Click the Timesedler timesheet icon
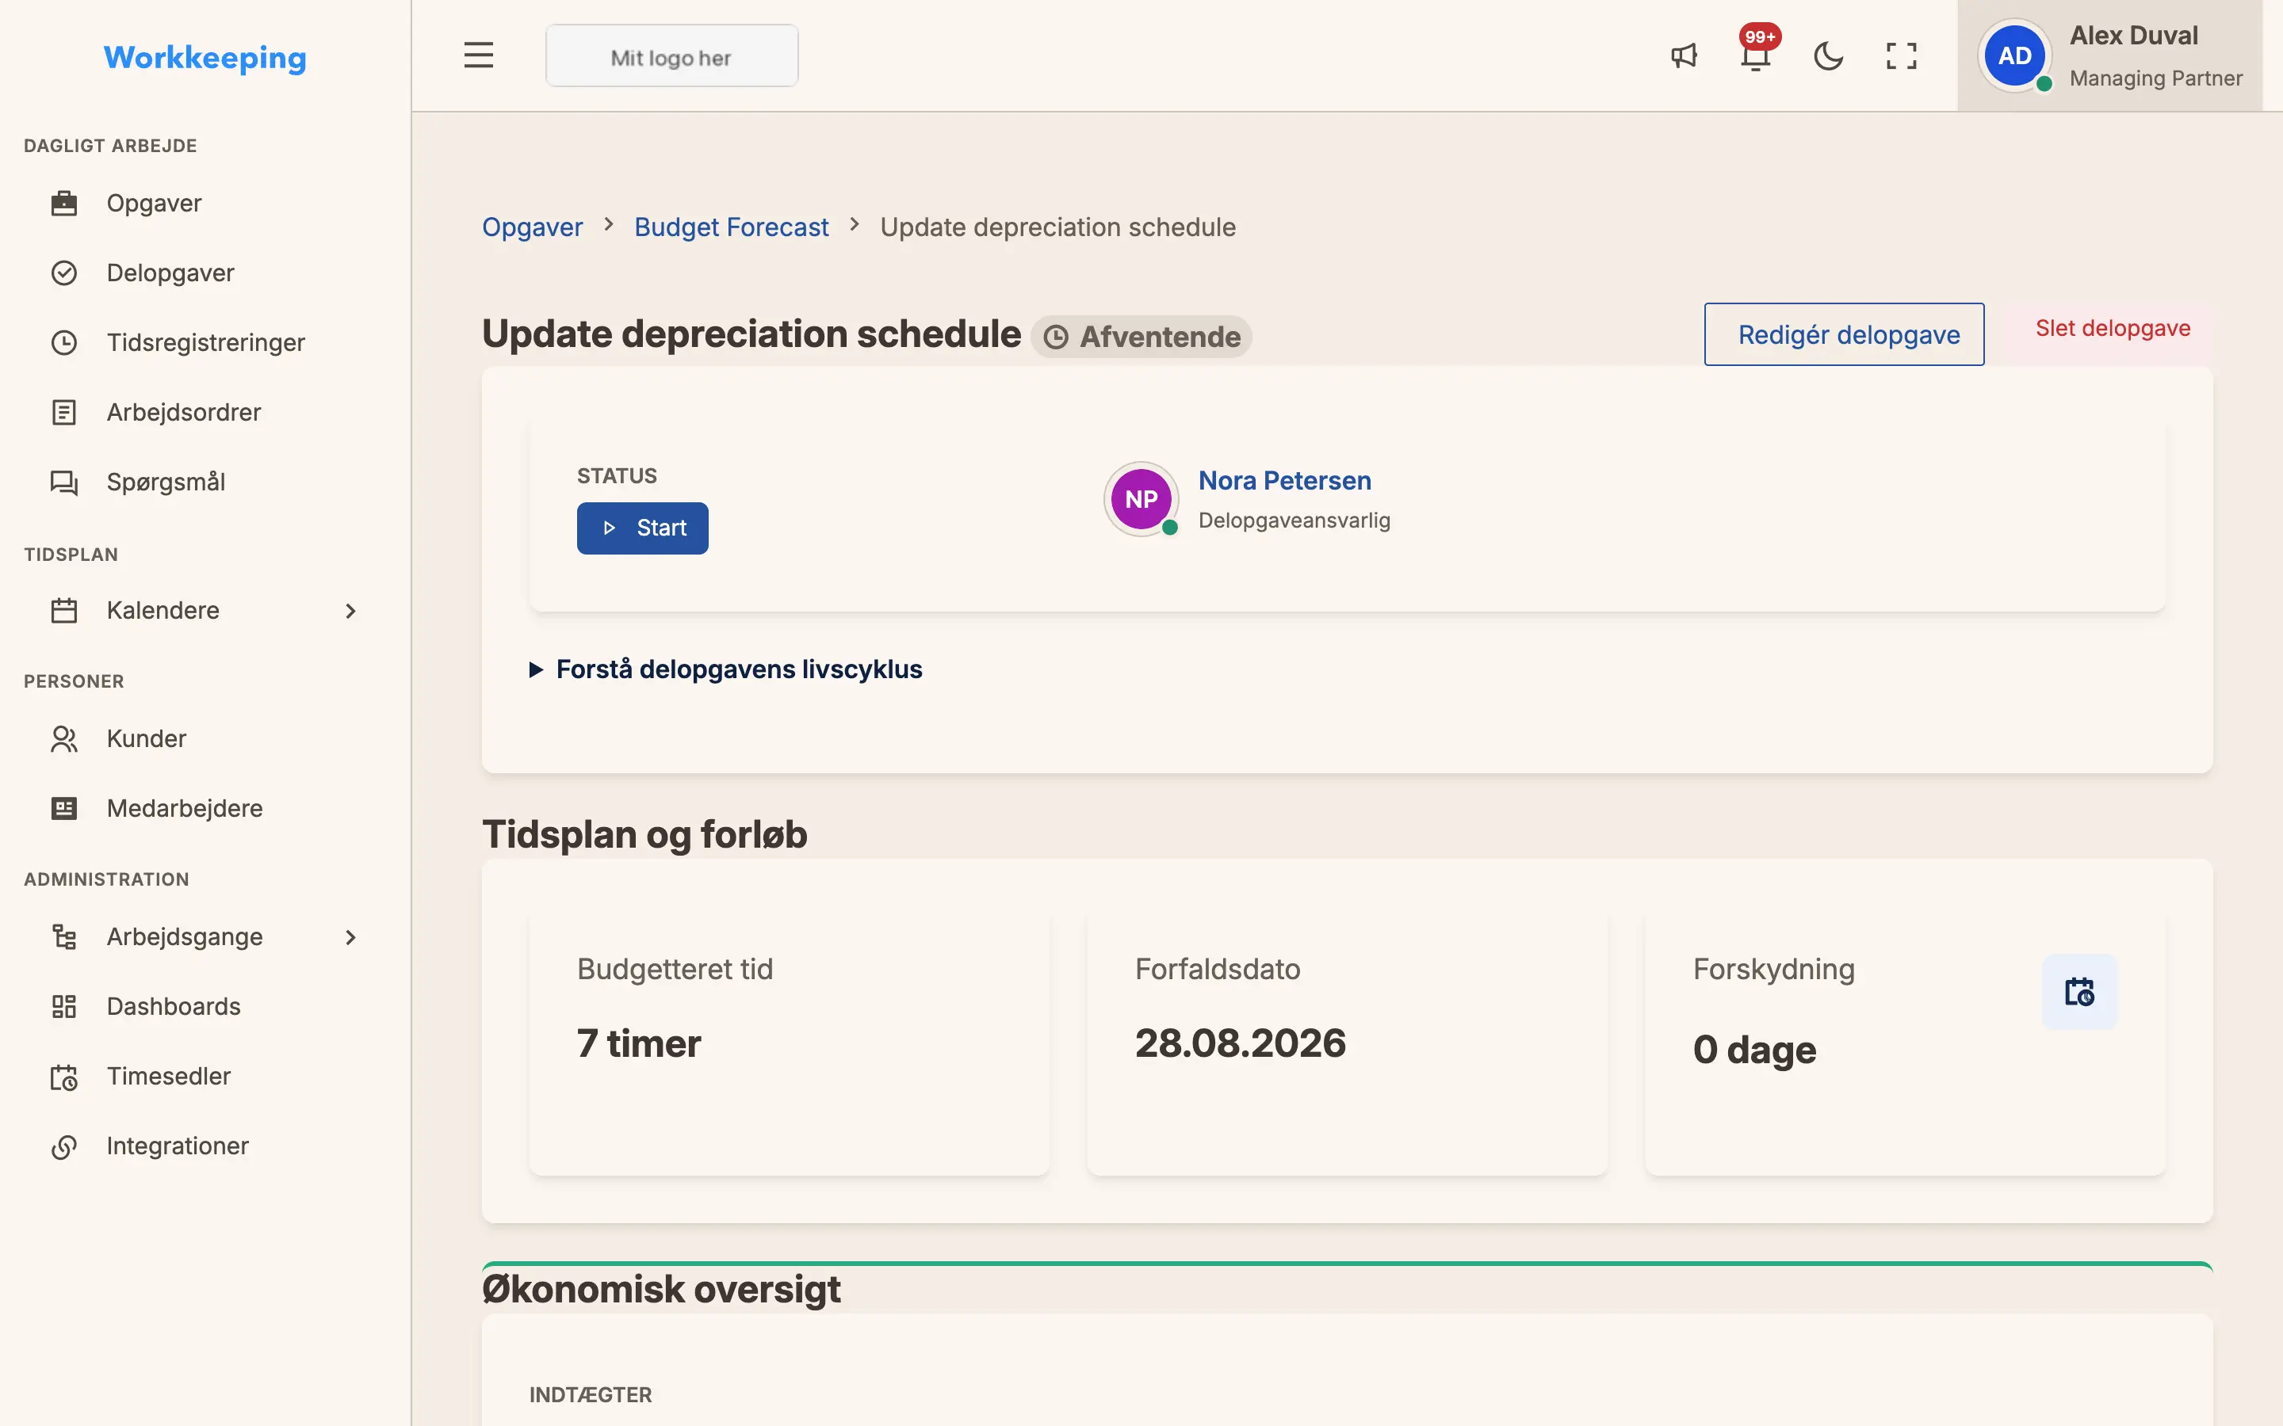This screenshot has width=2283, height=1426. 64,1077
